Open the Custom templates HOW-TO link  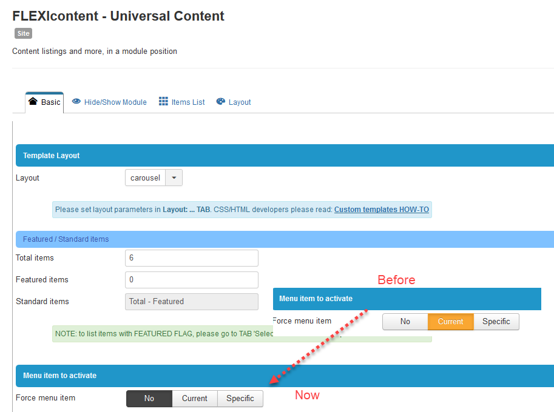[382, 210]
